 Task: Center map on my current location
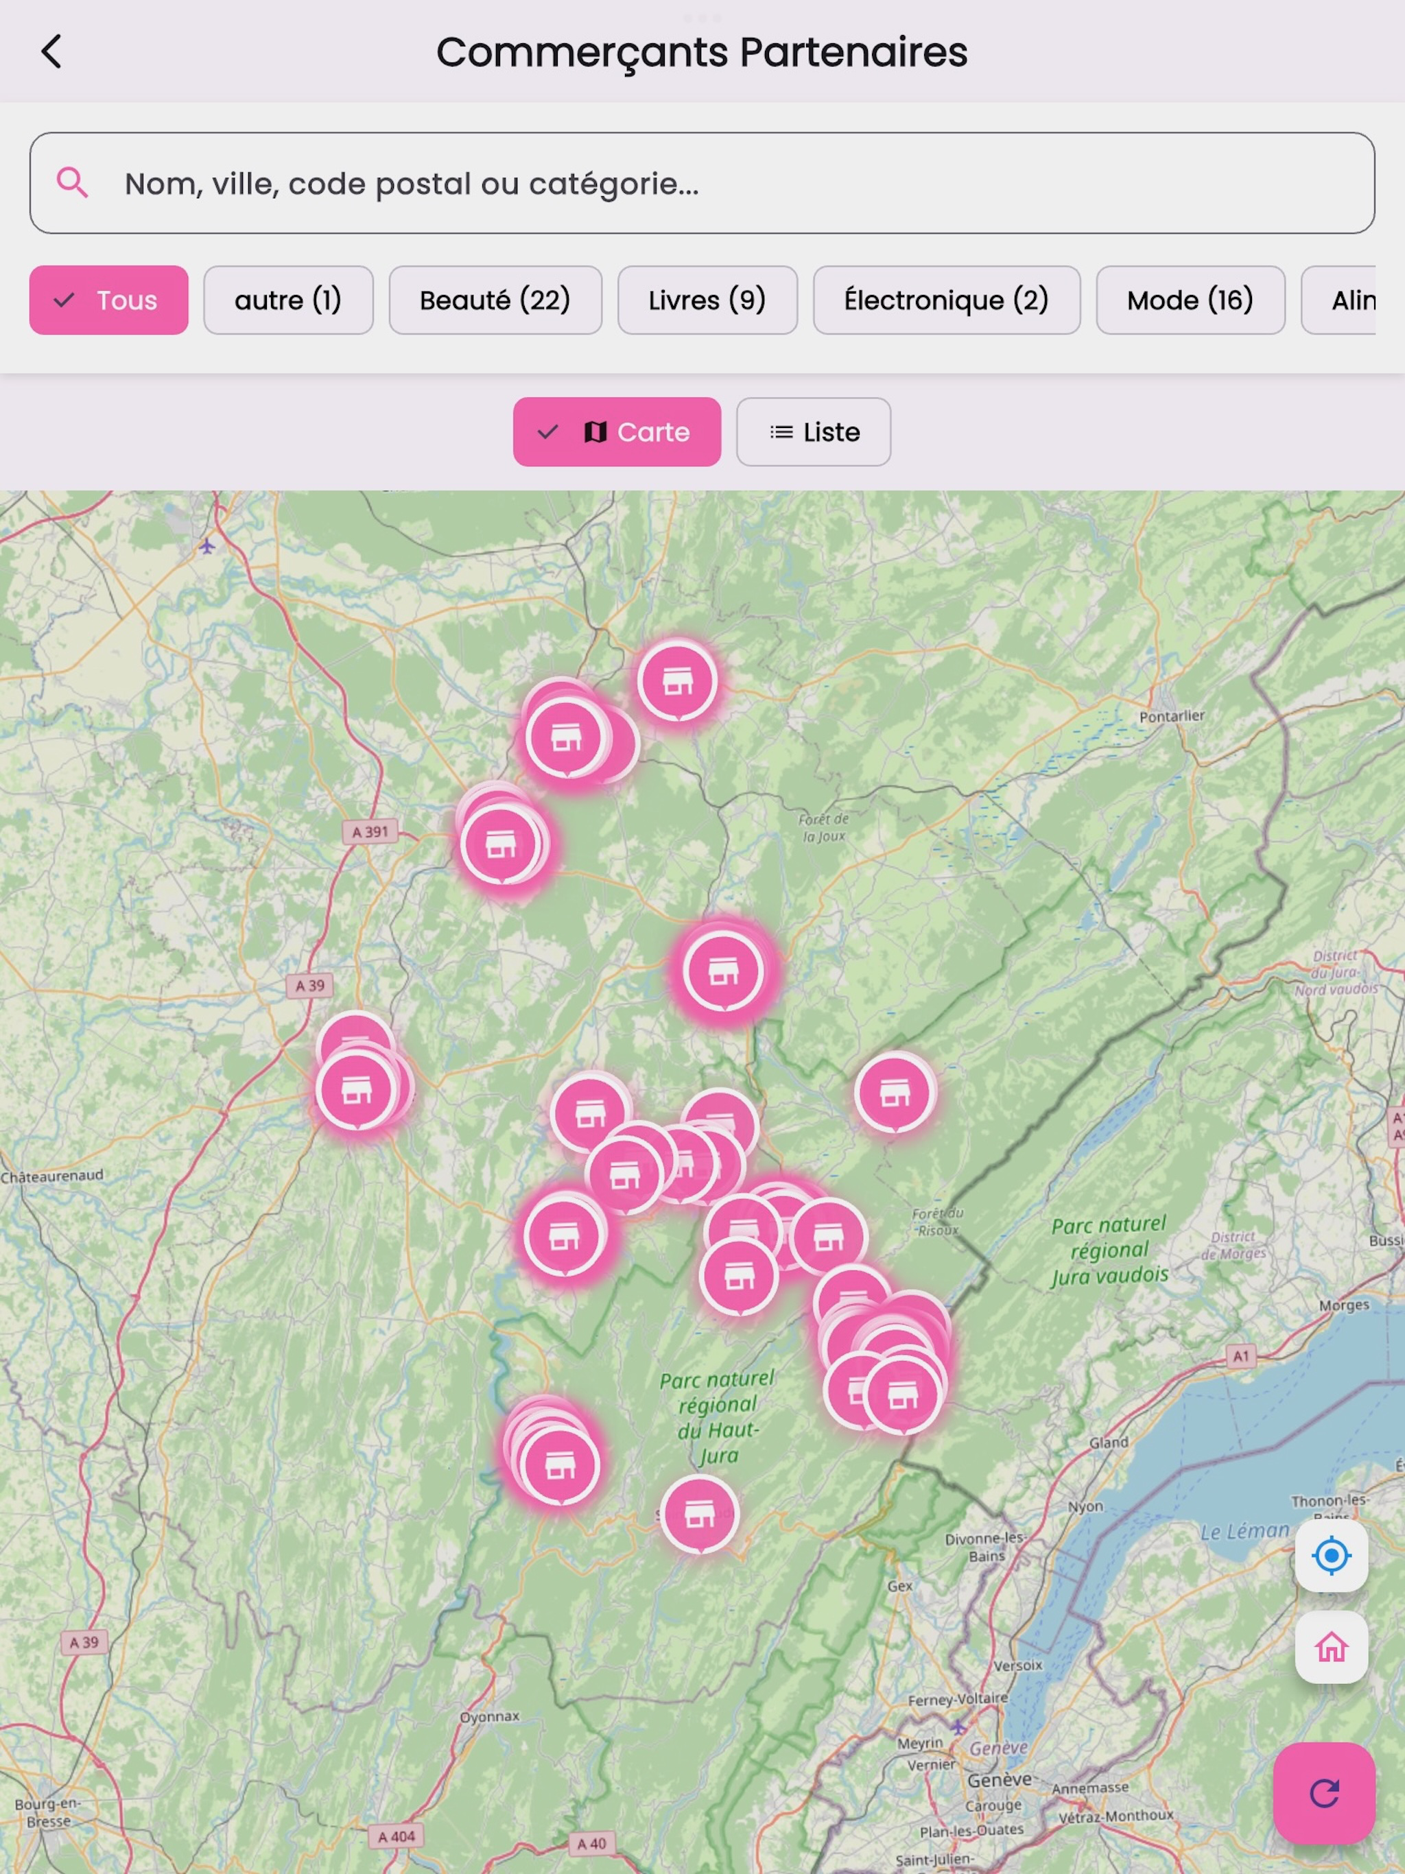point(1330,1554)
